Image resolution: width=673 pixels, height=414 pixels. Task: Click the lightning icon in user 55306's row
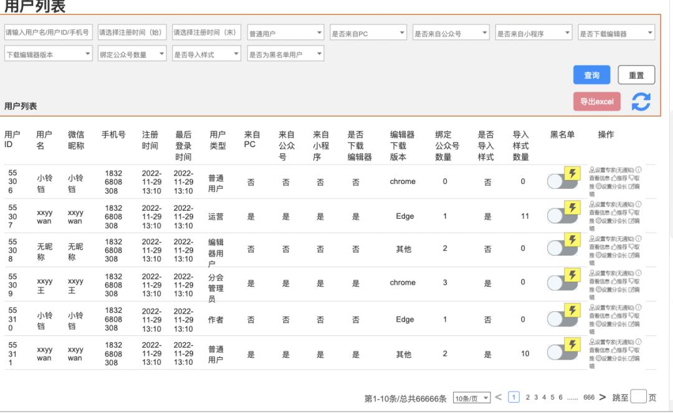click(x=572, y=173)
